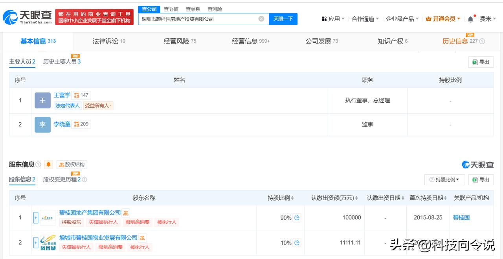Sort by 持股比例 column arrows

(292, 198)
